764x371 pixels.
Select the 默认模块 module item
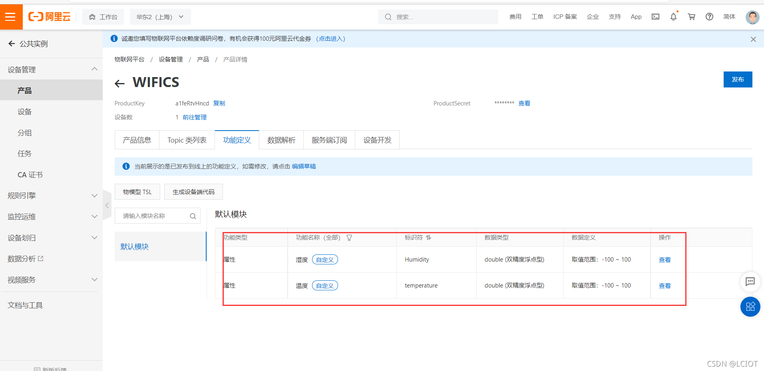(161, 246)
